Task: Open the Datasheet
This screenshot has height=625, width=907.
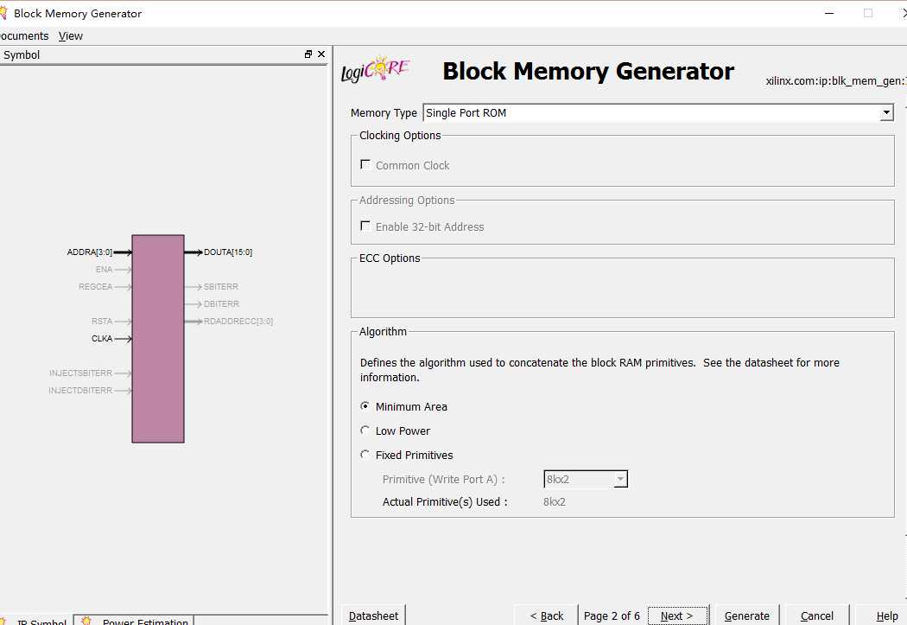Action: (374, 615)
